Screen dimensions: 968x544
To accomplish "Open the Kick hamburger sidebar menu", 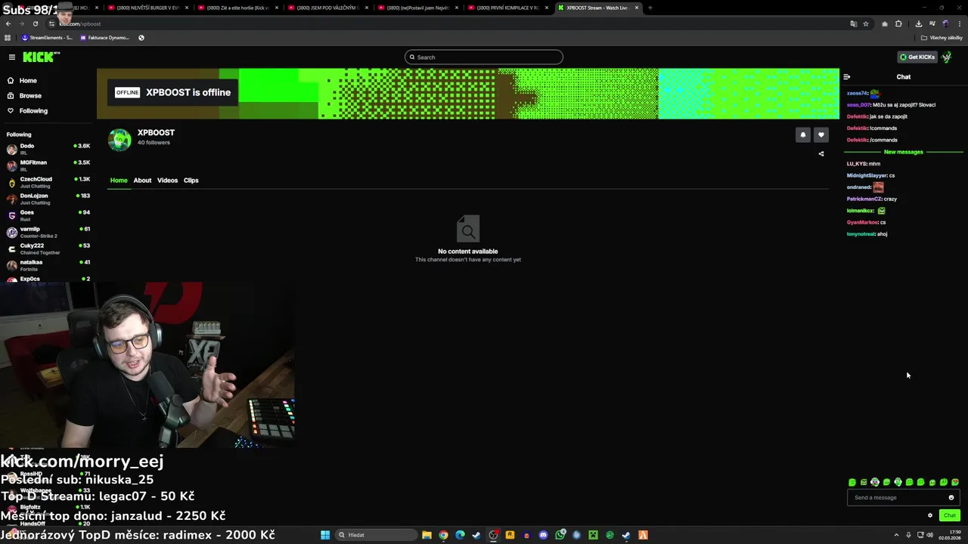I will pyautogui.click(x=12, y=57).
